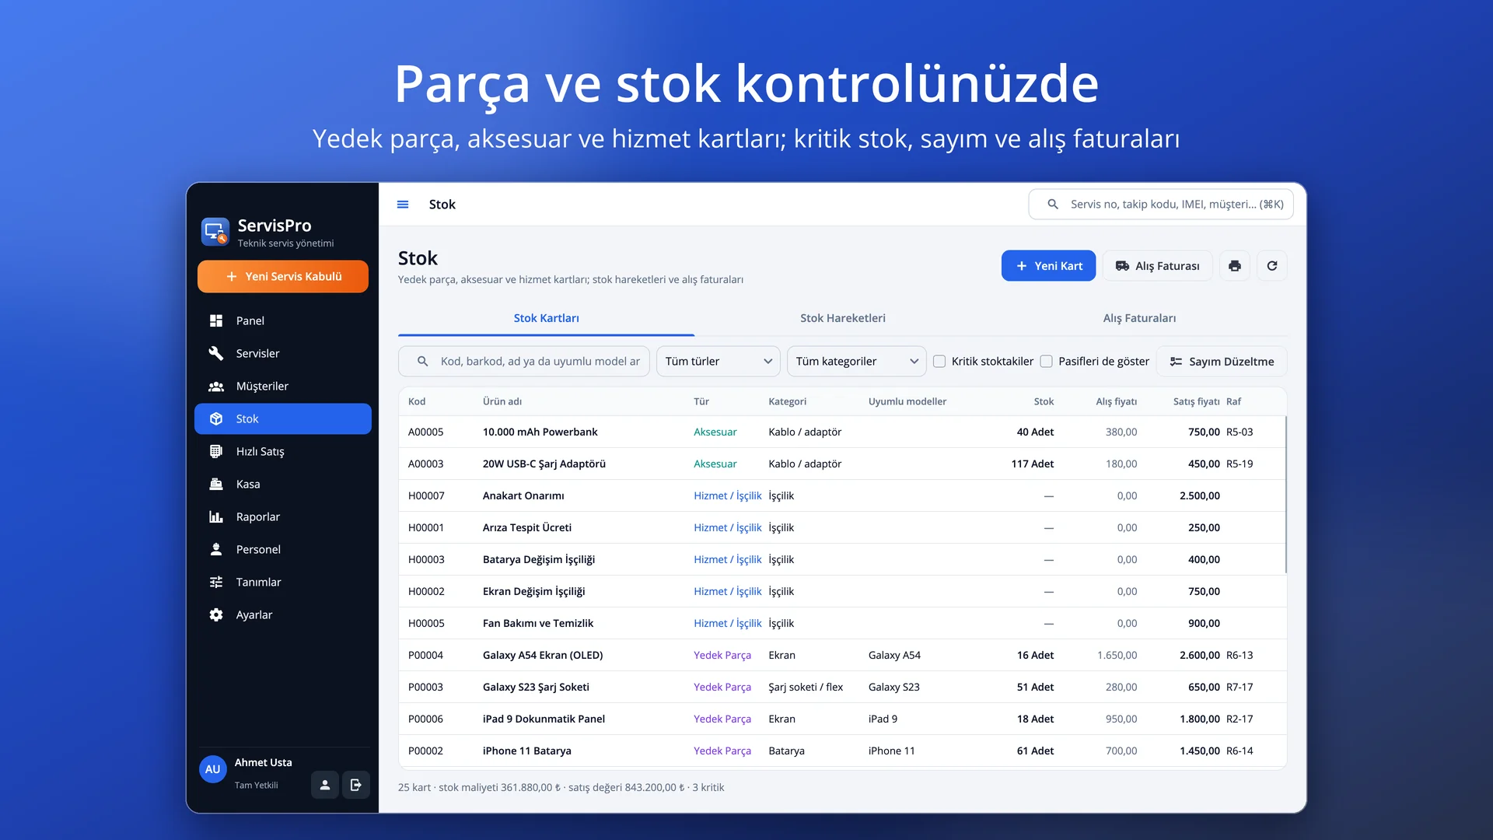
Task: Click the Sayım Düzeltme button
Action: [1222, 362]
